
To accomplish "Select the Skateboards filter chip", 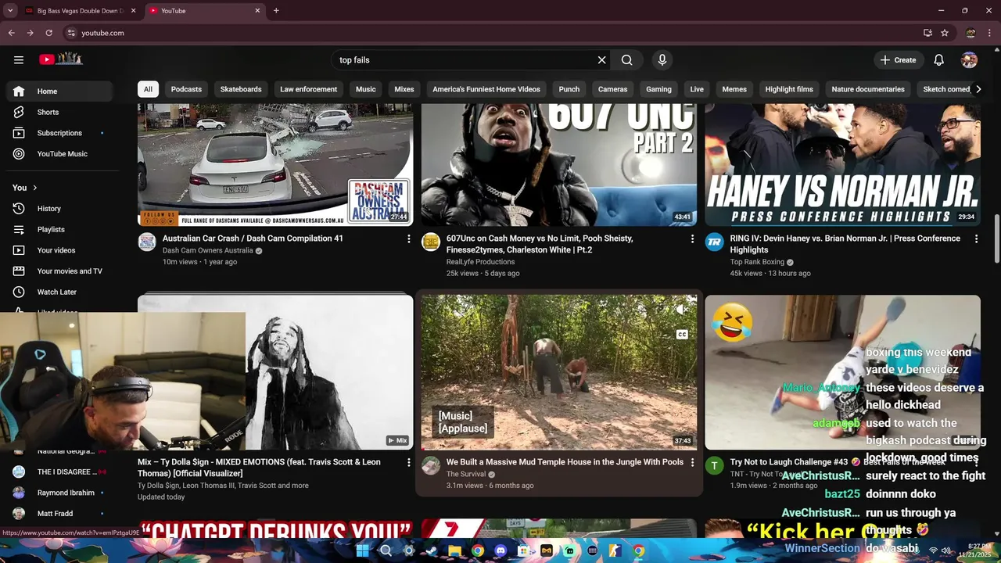I will point(241,89).
